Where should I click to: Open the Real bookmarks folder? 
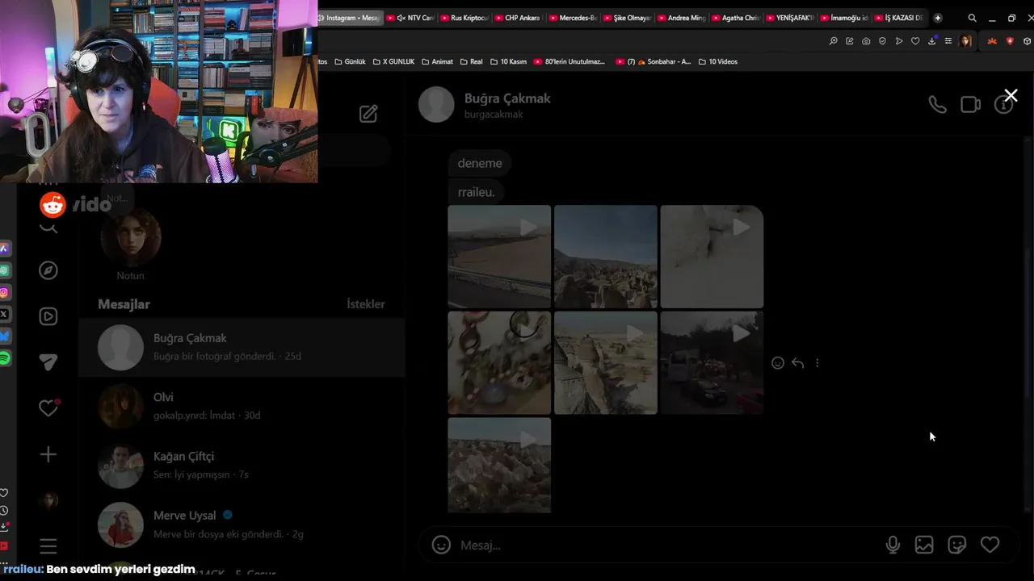[x=471, y=61]
